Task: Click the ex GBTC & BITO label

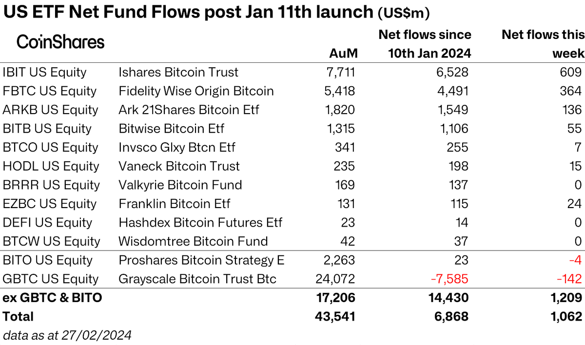Action: [53, 298]
